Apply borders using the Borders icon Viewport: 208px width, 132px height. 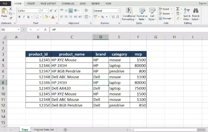[x=37, y=17]
